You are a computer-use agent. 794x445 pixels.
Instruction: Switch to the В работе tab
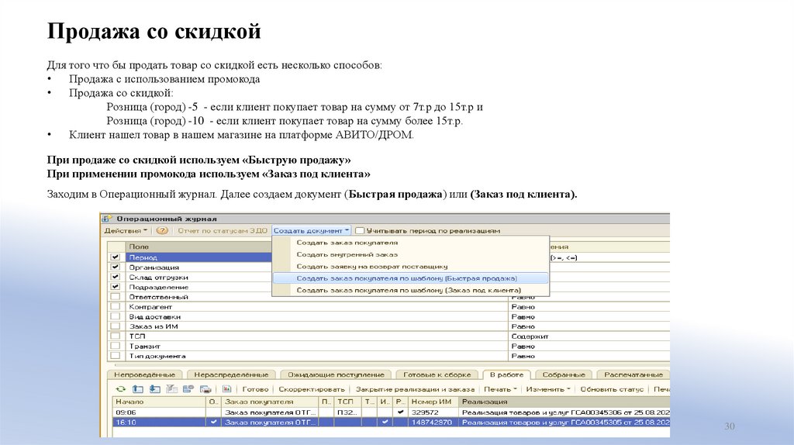pyautogui.click(x=506, y=375)
